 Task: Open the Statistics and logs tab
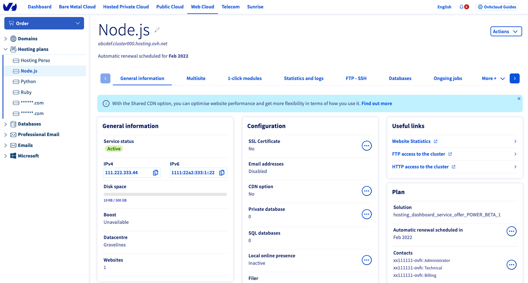304,78
